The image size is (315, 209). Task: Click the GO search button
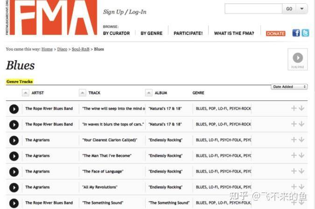(x=289, y=9)
